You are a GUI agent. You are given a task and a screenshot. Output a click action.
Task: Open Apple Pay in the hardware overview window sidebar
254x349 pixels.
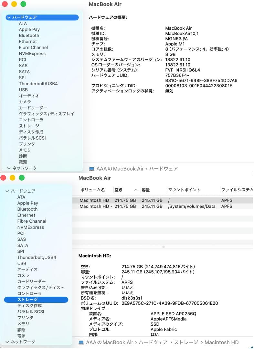click(x=29, y=29)
